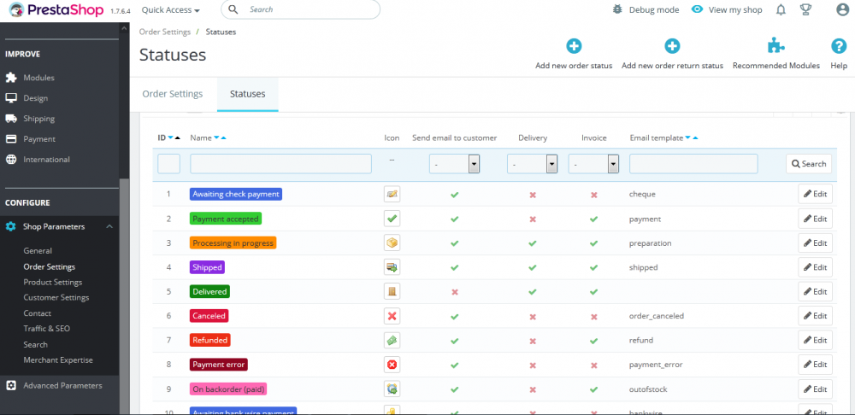
Task: Toggle delivery for Awaiting check payment
Action: pos(533,195)
